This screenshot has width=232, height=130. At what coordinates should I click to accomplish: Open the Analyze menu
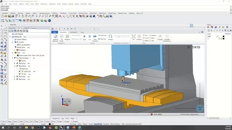point(65,4)
